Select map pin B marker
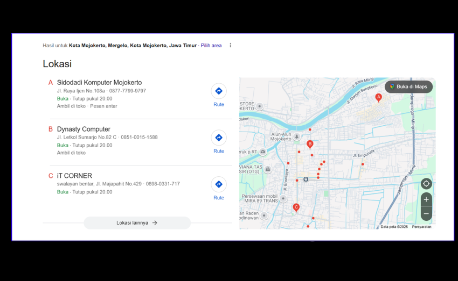458x281 pixels. (x=310, y=144)
